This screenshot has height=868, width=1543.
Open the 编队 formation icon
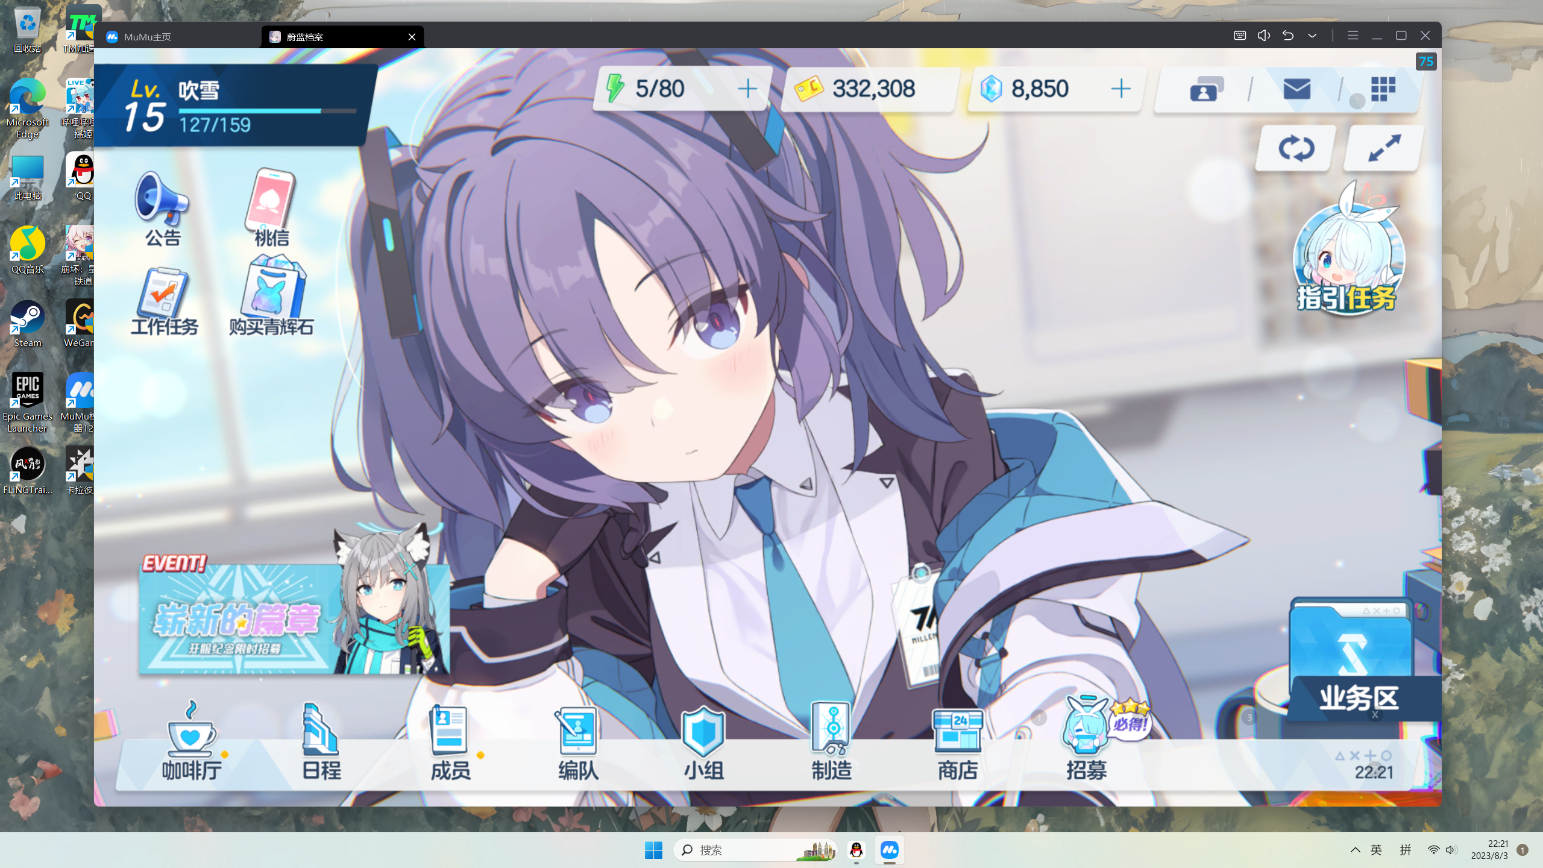(x=577, y=743)
